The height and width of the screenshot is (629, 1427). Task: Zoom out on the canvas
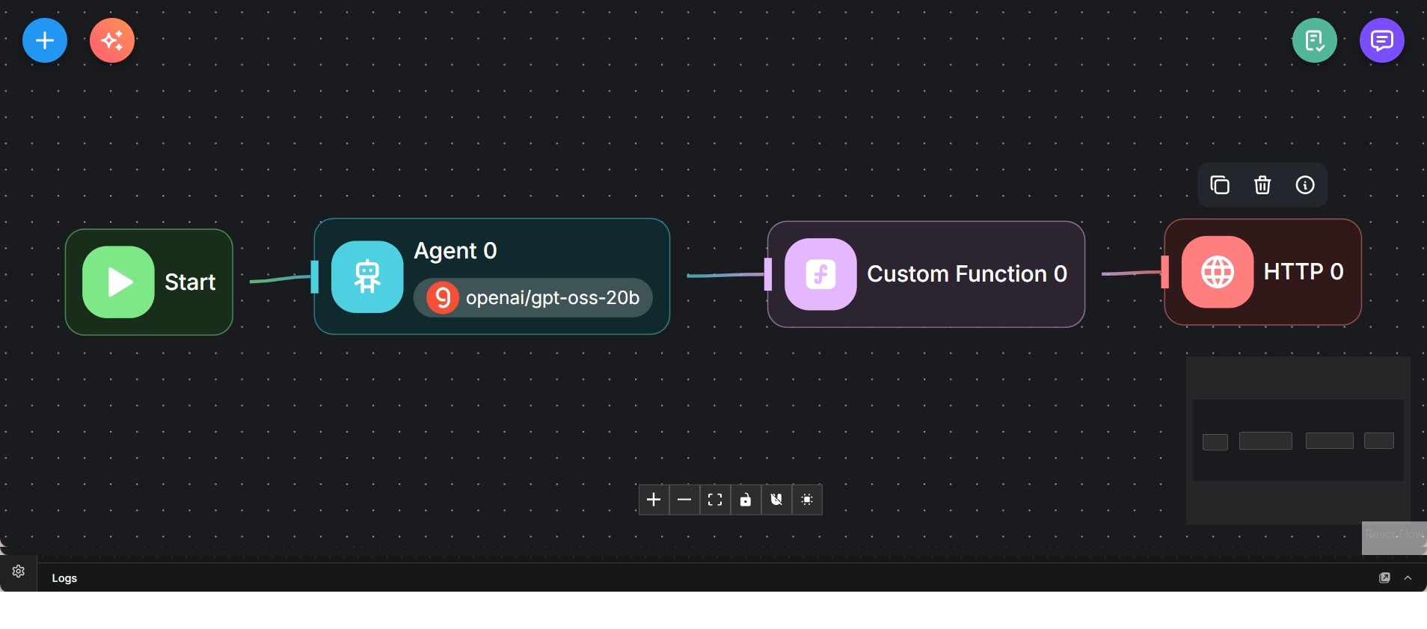pyautogui.click(x=684, y=500)
